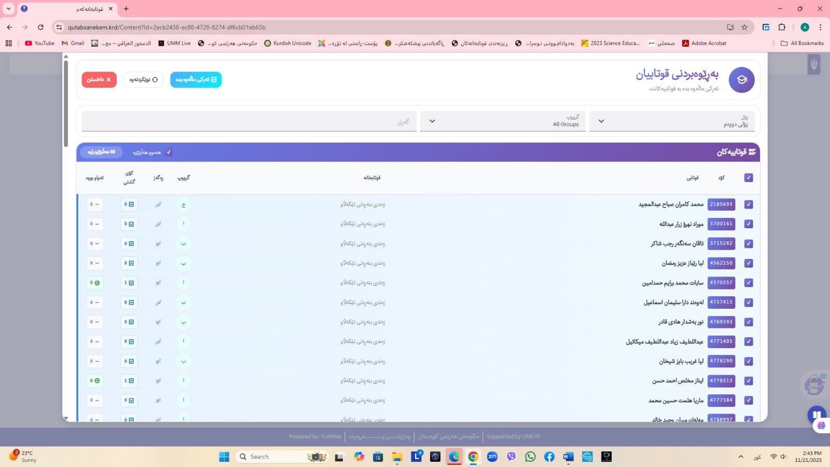This screenshot has width=830, height=467.
Task: Click the dialog vertical scrollbar
Action: click(x=66, y=104)
